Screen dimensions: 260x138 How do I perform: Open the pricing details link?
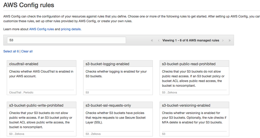point(71,29)
